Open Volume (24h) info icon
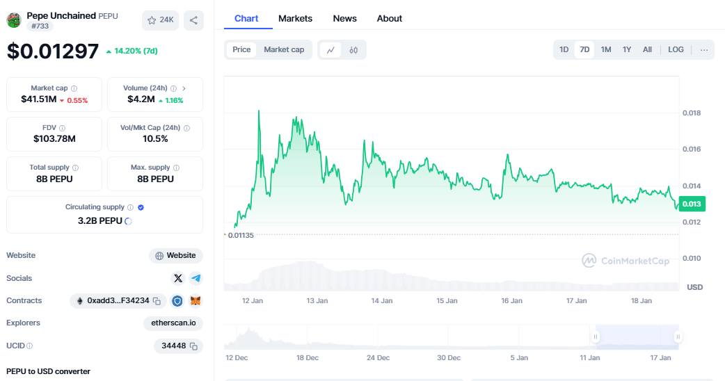 173,88
